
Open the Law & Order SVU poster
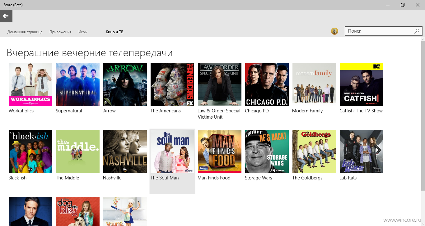click(x=220, y=84)
